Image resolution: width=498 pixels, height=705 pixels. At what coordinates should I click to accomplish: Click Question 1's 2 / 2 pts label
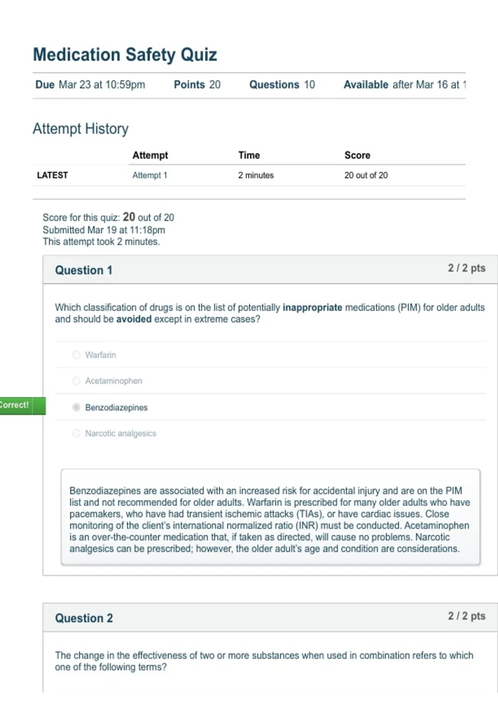click(x=466, y=268)
